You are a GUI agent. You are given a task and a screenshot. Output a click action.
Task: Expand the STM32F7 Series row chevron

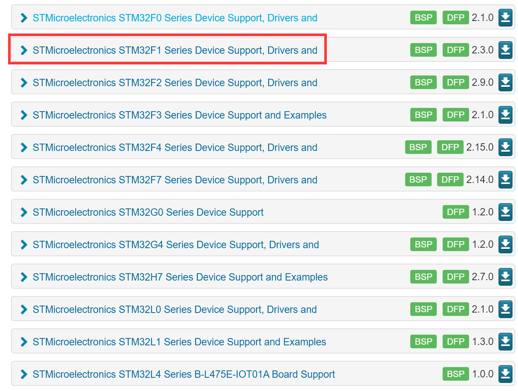pos(24,180)
